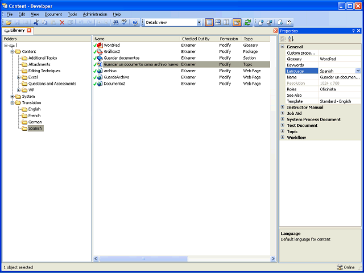The width and height of the screenshot is (364, 273).
Task: Expand the Workflow properties section
Action: (283, 137)
